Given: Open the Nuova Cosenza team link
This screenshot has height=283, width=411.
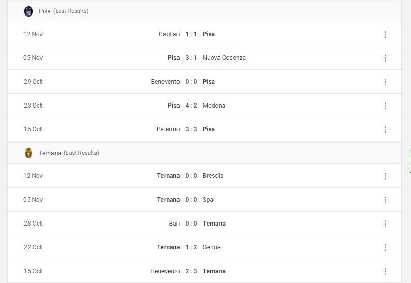Looking at the screenshot, I should 224,58.
